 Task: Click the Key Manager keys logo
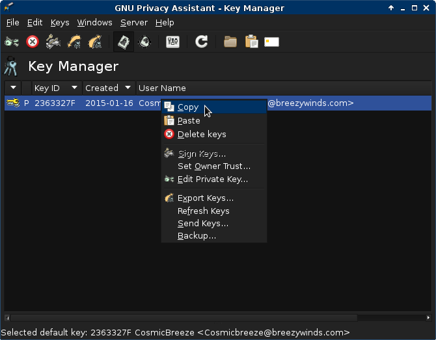[11, 66]
